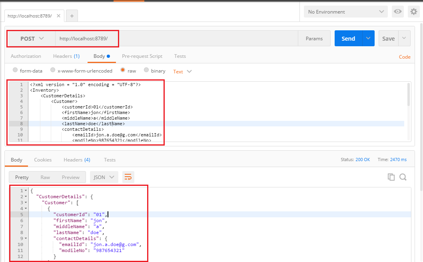Viewport: 423px width, 262px height.
Task: Add a new request tab with plus
Action: click(x=72, y=16)
